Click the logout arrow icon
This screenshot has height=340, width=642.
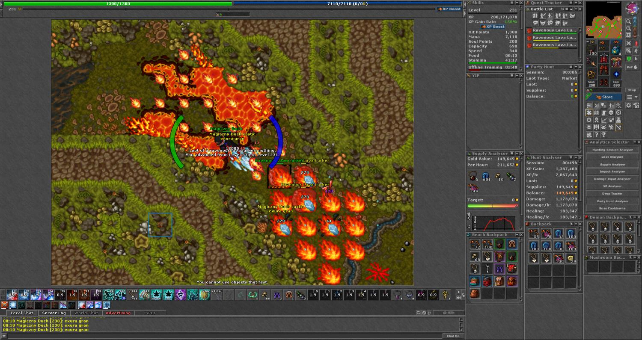tap(636, 106)
